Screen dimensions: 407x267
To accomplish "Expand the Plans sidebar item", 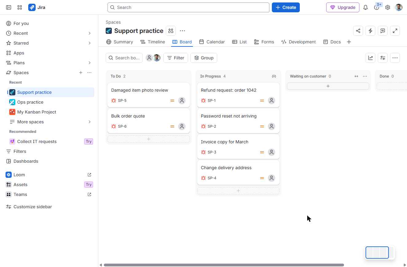I will tap(89, 63).
